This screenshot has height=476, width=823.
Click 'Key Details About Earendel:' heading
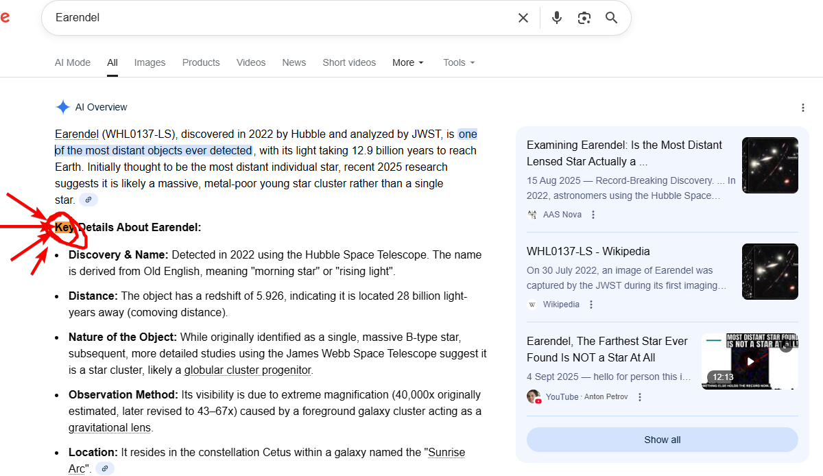(128, 228)
